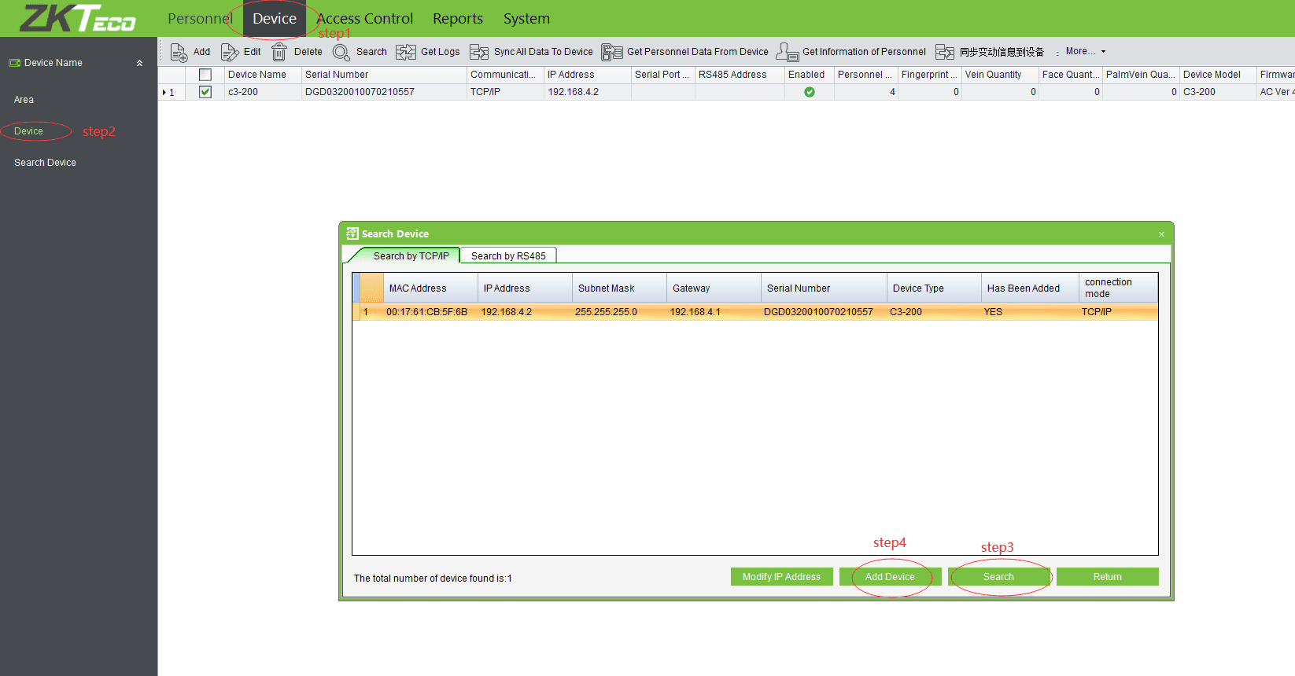Click the Modify IP Address button
The height and width of the screenshot is (676, 1295).
pyautogui.click(x=781, y=577)
